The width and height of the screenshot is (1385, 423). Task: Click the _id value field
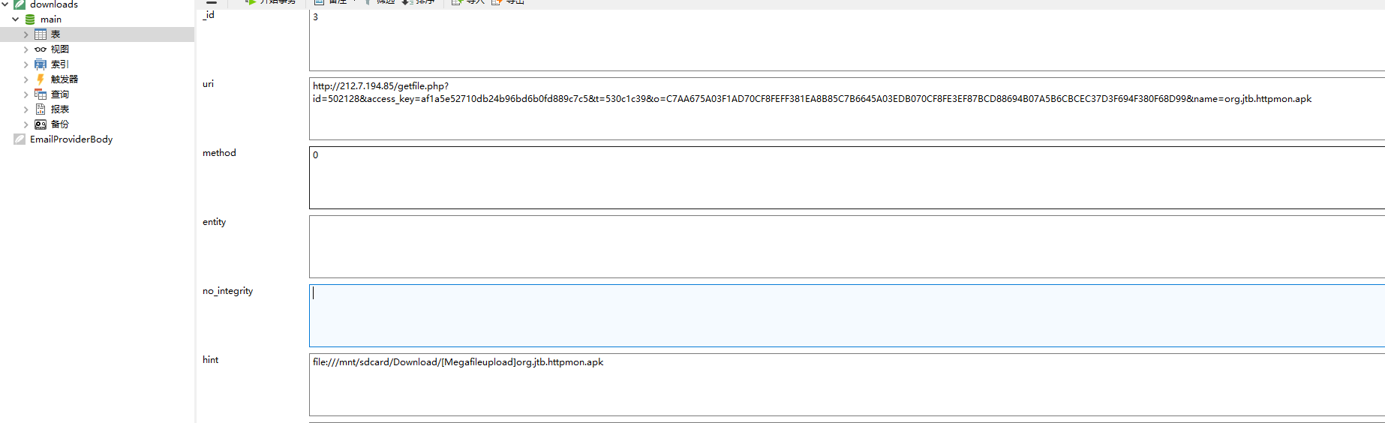[847, 40]
